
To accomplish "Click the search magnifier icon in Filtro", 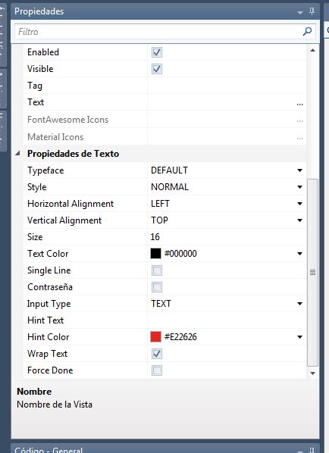I will click(x=307, y=31).
